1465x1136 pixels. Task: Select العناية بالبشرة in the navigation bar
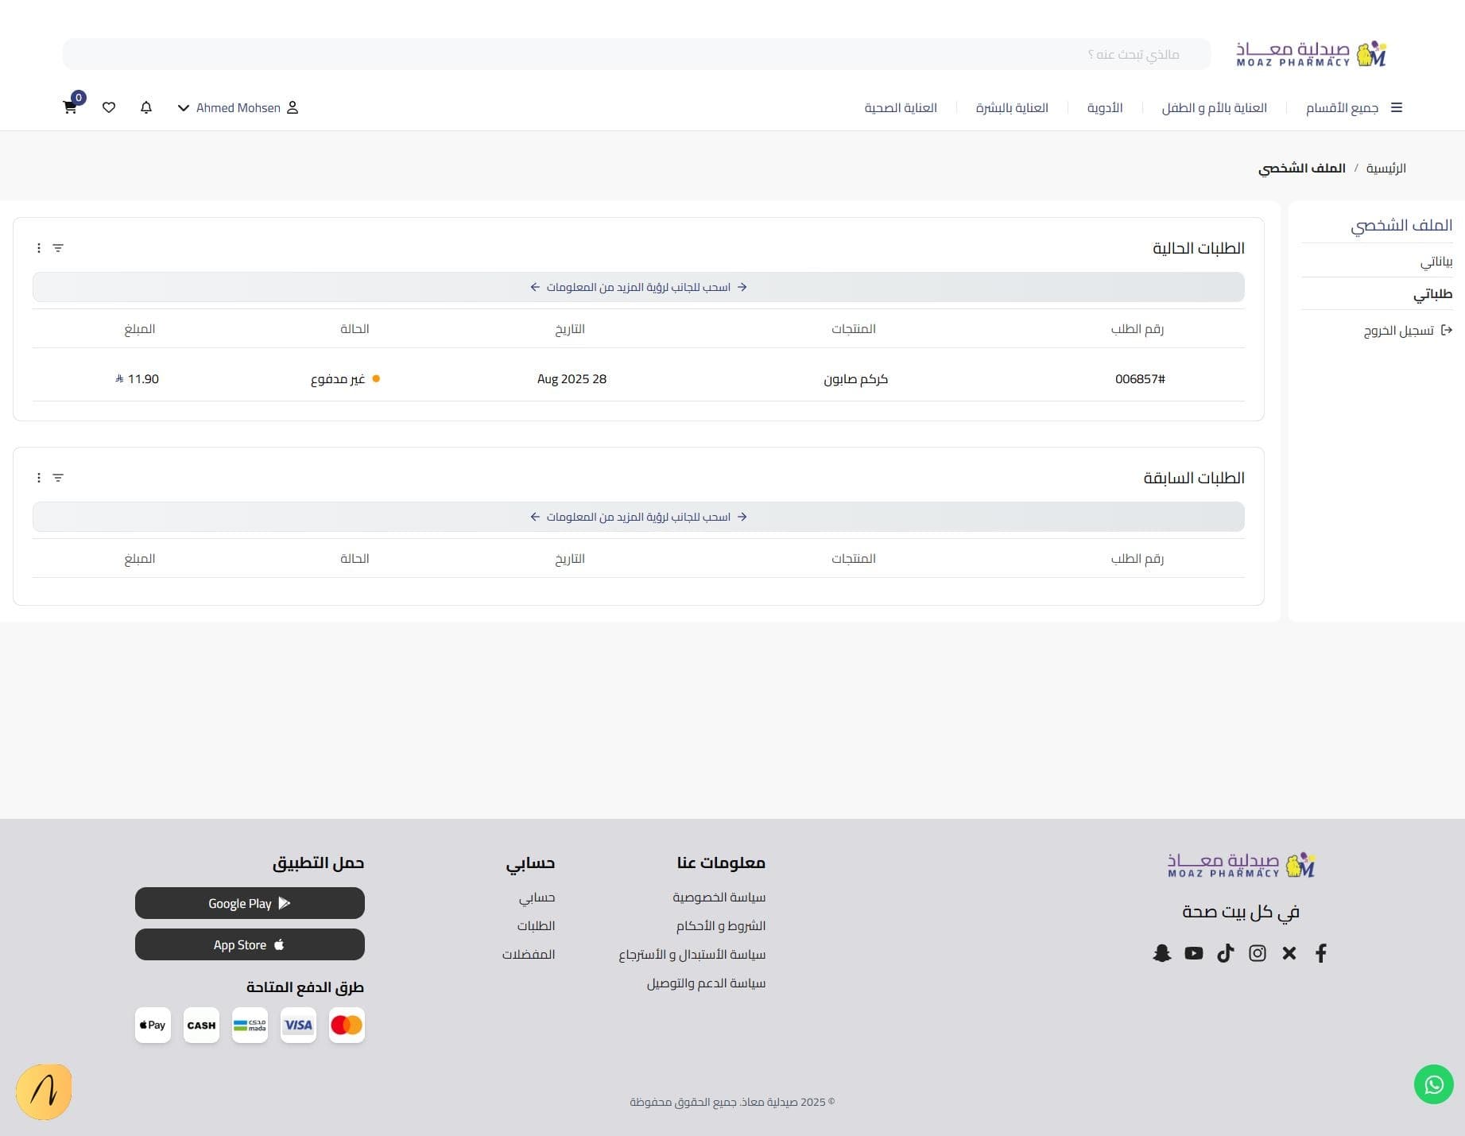click(x=1011, y=107)
